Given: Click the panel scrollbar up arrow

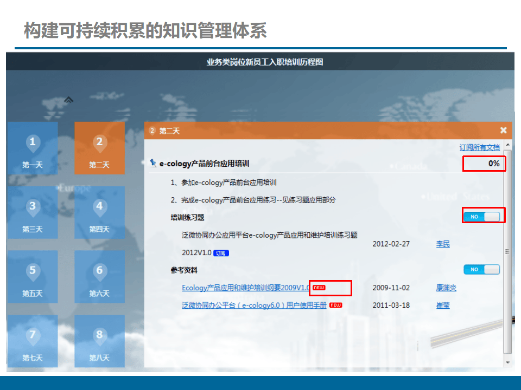Looking at the screenshot, I should click(508, 145).
